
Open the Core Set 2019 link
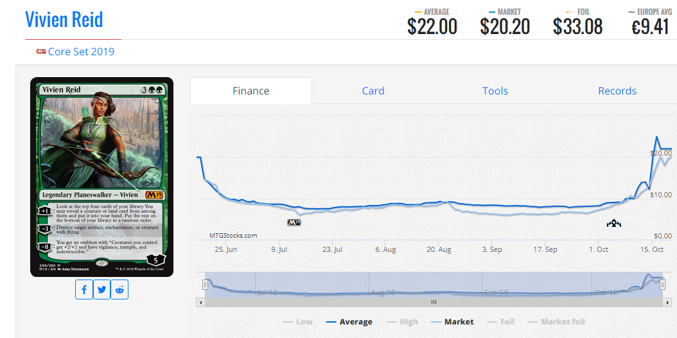coord(81,52)
